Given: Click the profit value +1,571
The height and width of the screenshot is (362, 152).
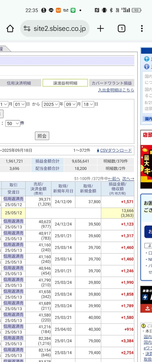Looking at the screenshot, I should click(x=127, y=202).
